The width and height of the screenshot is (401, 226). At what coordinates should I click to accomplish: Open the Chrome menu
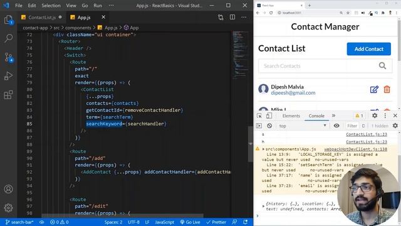[x=397, y=13]
